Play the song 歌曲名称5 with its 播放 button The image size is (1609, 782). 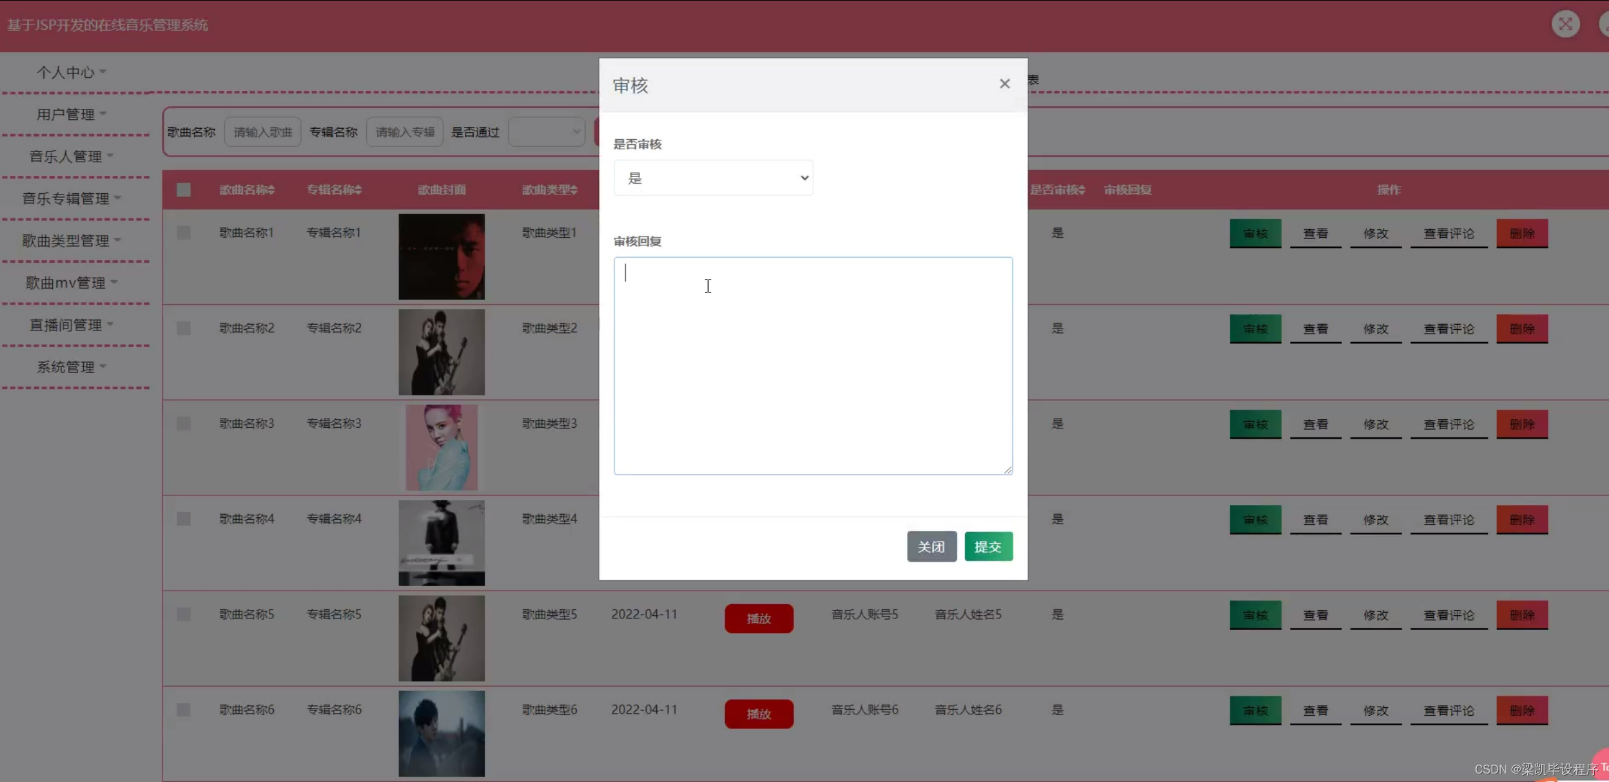coord(759,618)
